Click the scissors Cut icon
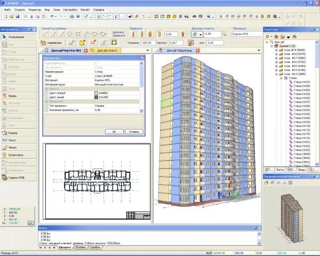The image size is (320, 256). click(x=31, y=17)
